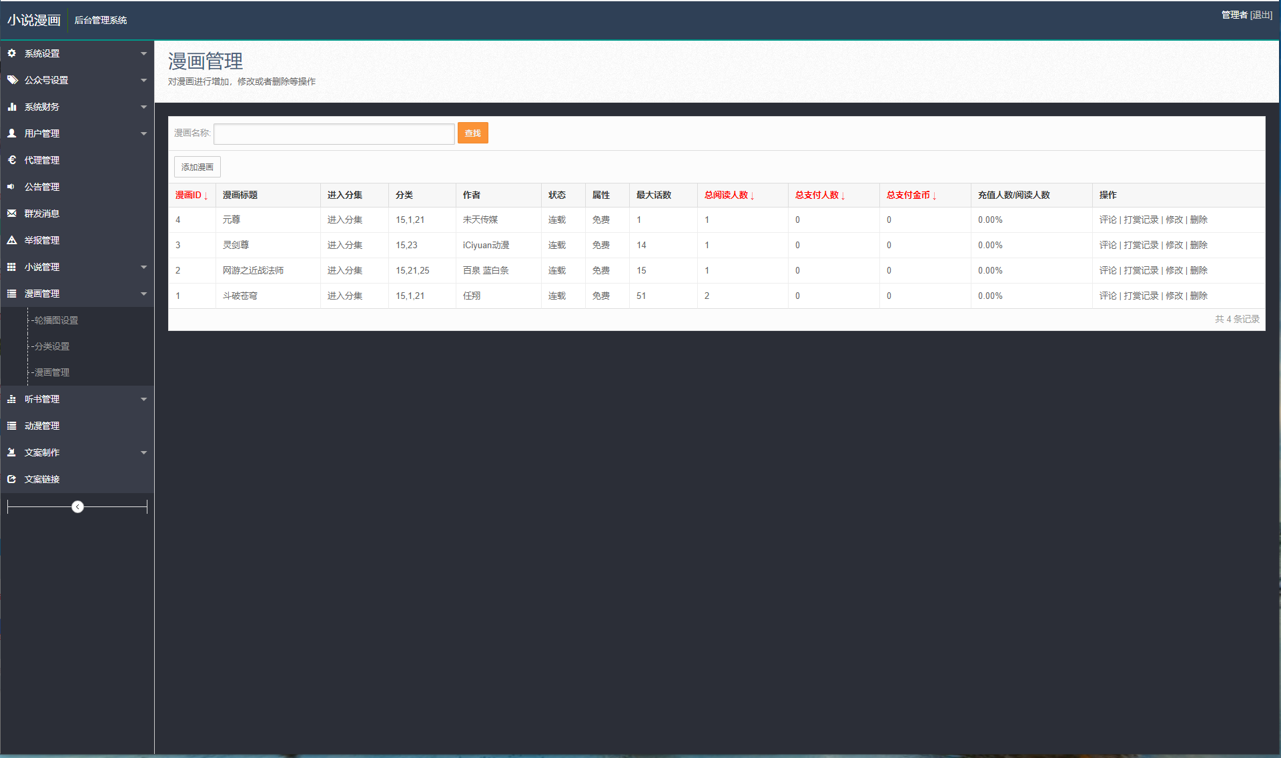Click the icon beside 文案制作
Image resolution: width=1281 pixels, height=758 pixels.
pyautogui.click(x=12, y=452)
